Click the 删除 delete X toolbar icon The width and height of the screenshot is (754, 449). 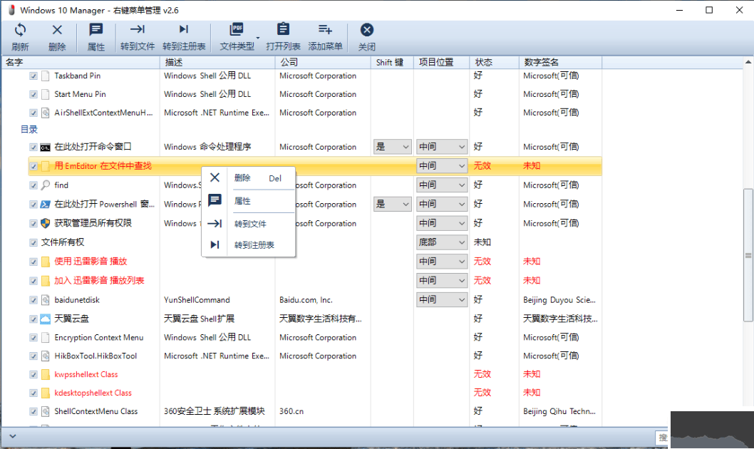(x=57, y=30)
